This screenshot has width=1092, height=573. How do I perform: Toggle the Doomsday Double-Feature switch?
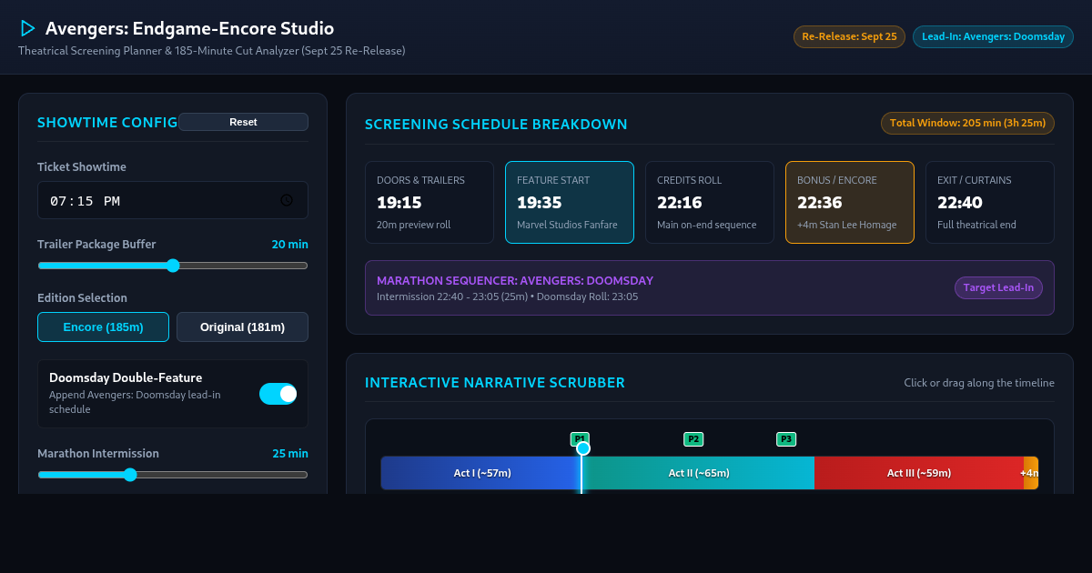pyautogui.click(x=278, y=394)
